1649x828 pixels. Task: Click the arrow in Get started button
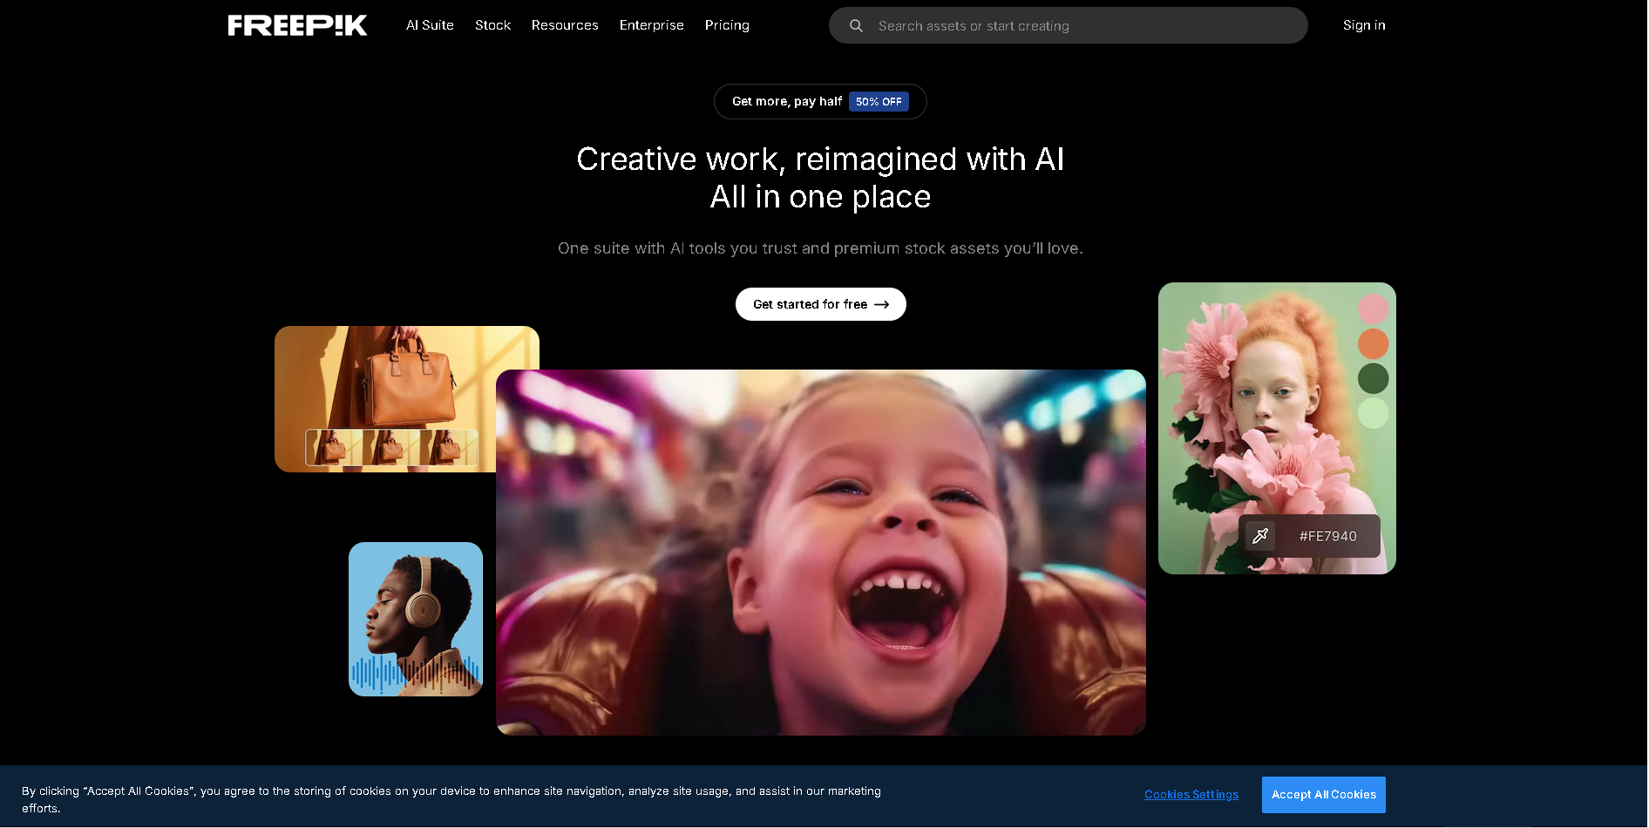click(x=882, y=305)
